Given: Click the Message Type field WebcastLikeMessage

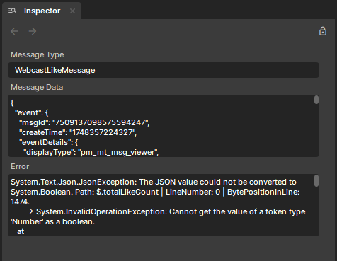Looking at the screenshot, I should coord(164,70).
